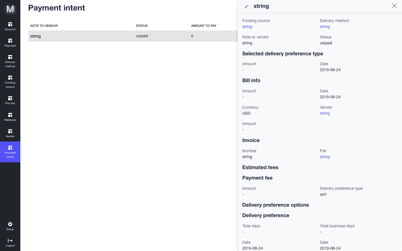The image size is (402, 251).
Task: Open the Vendor section
Action: point(10,133)
